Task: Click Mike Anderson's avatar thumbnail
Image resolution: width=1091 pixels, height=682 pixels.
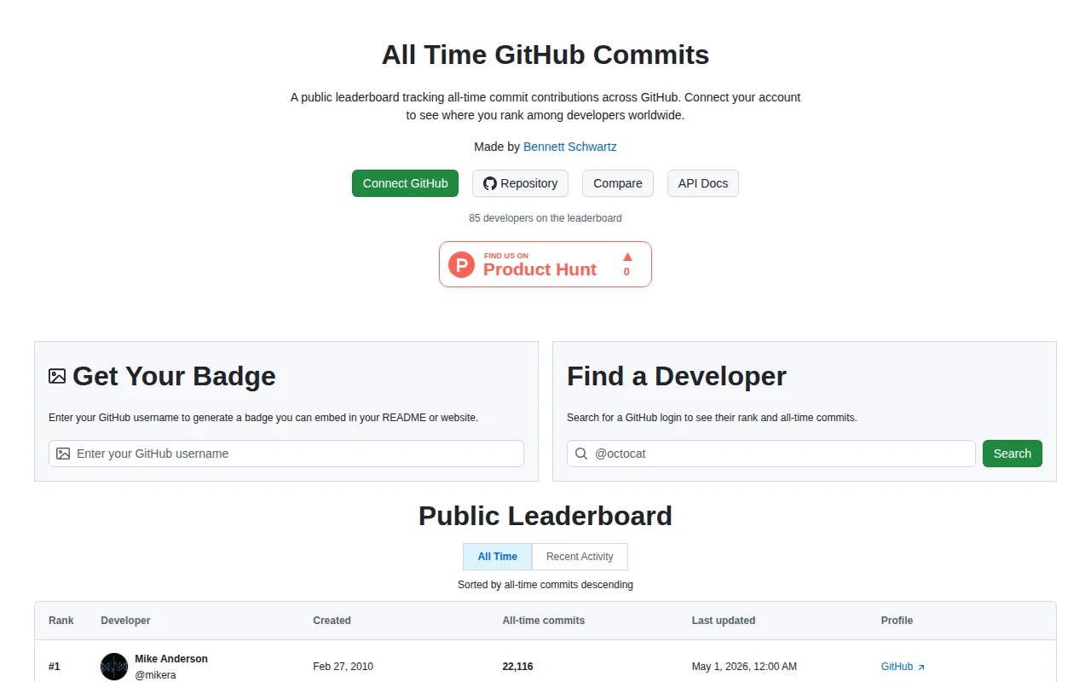Action: point(114,667)
